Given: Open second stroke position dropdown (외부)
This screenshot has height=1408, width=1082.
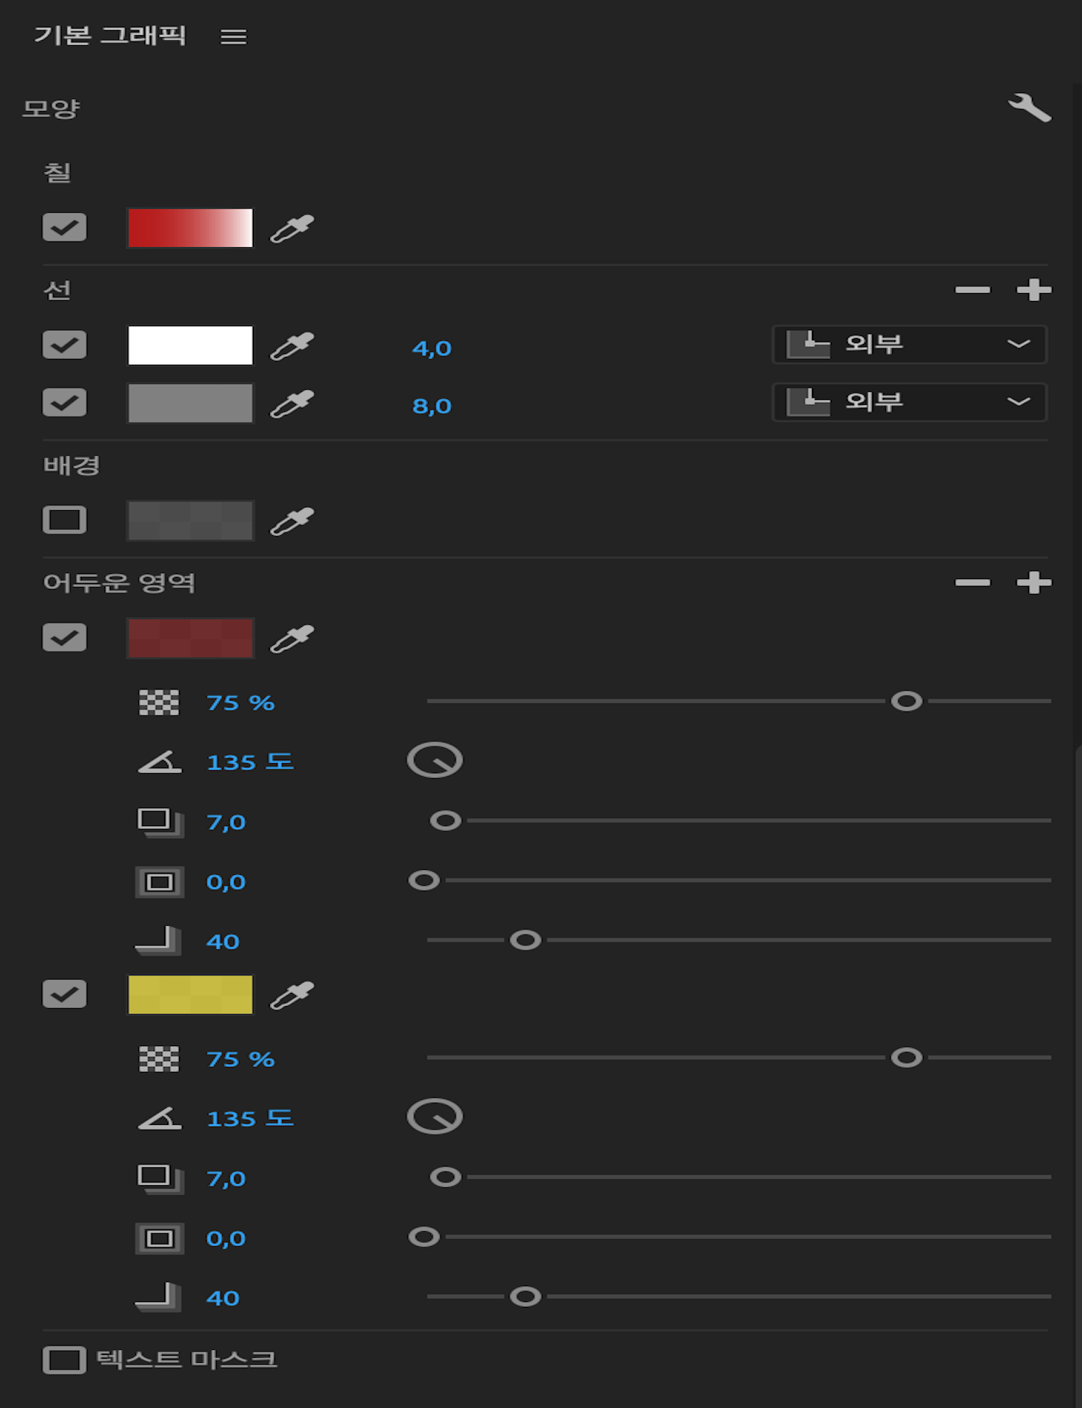Looking at the screenshot, I should click(909, 402).
